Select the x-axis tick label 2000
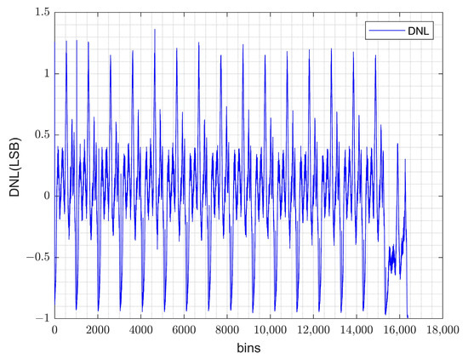The image size is (468, 359). pos(98,330)
